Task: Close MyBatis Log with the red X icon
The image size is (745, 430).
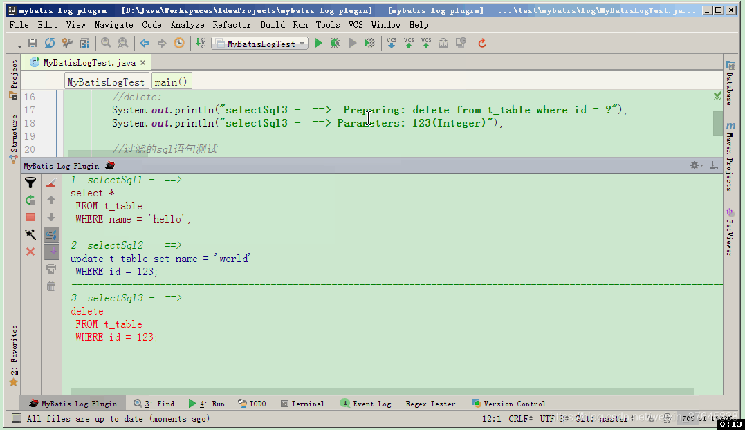Action: click(x=30, y=252)
